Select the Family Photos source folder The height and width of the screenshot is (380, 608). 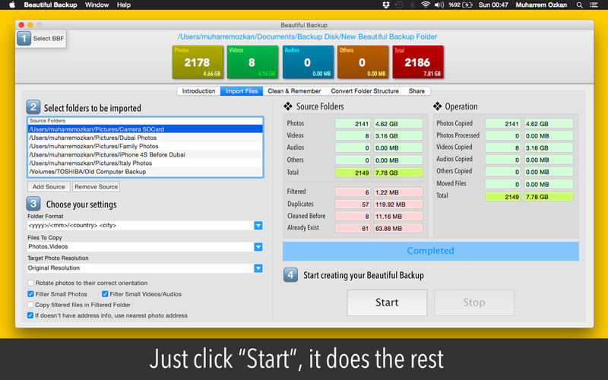point(145,146)
